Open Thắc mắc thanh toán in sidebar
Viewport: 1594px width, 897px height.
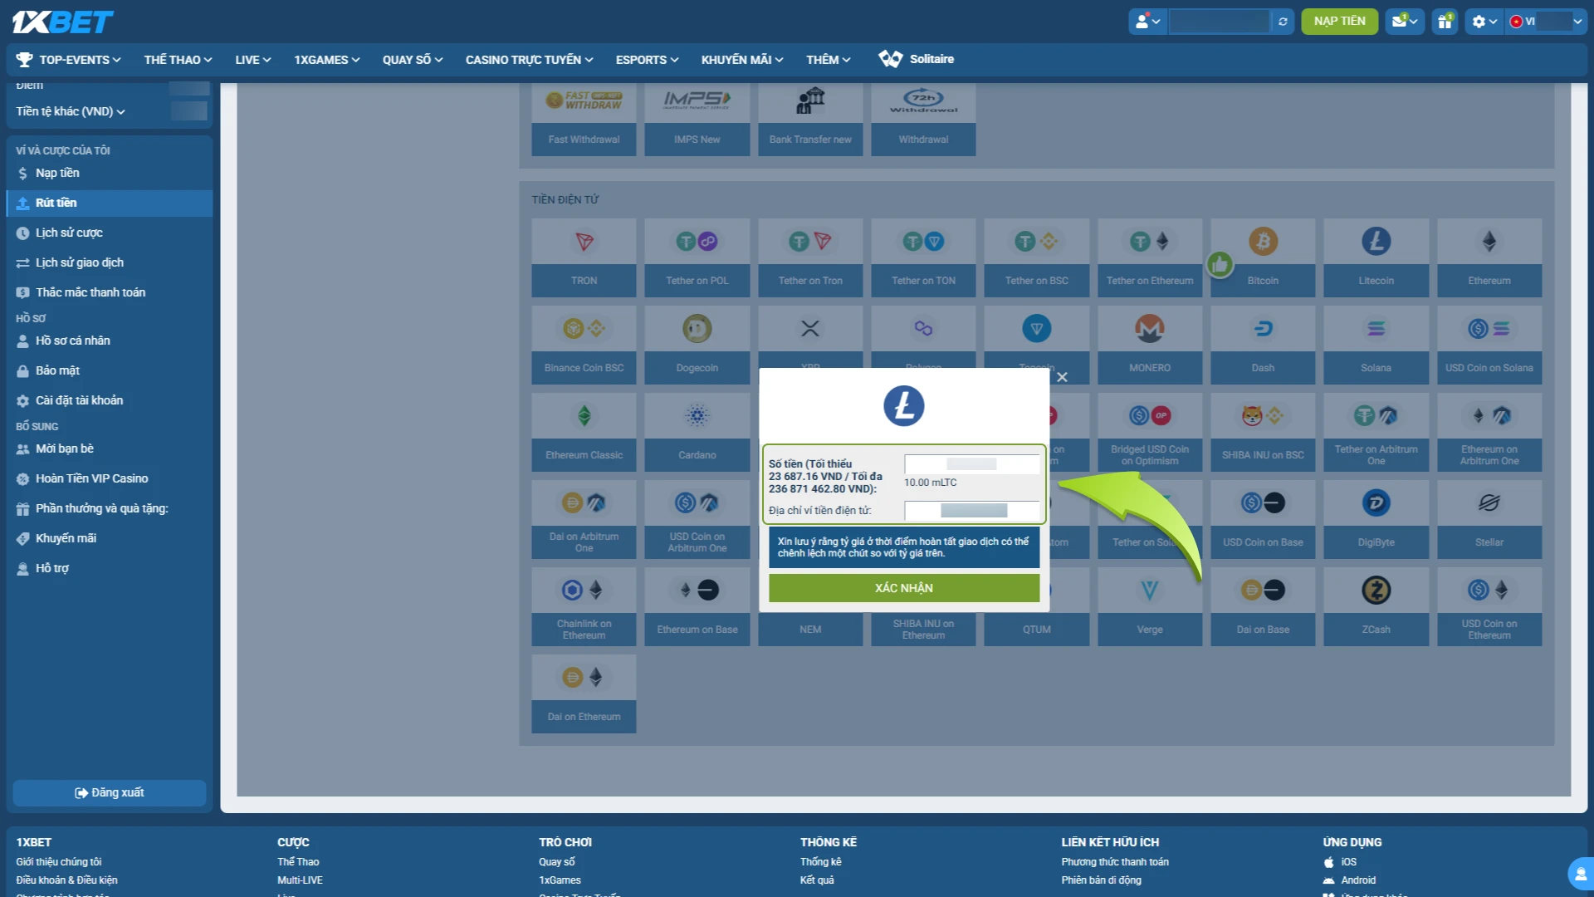coord(110,292)
